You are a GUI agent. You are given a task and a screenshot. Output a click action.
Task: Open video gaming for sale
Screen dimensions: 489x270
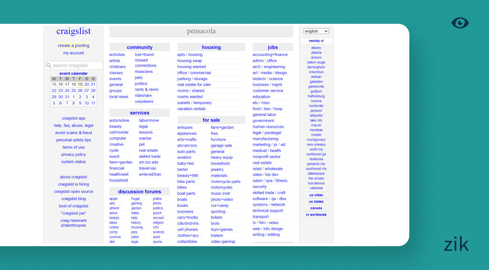223,242
